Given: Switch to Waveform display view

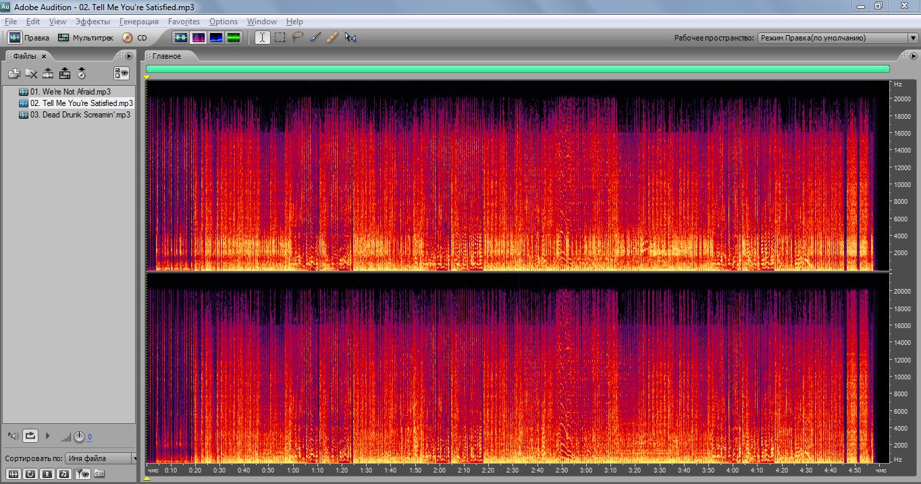Looking at the screenshot, I should [x=180, y=38].
